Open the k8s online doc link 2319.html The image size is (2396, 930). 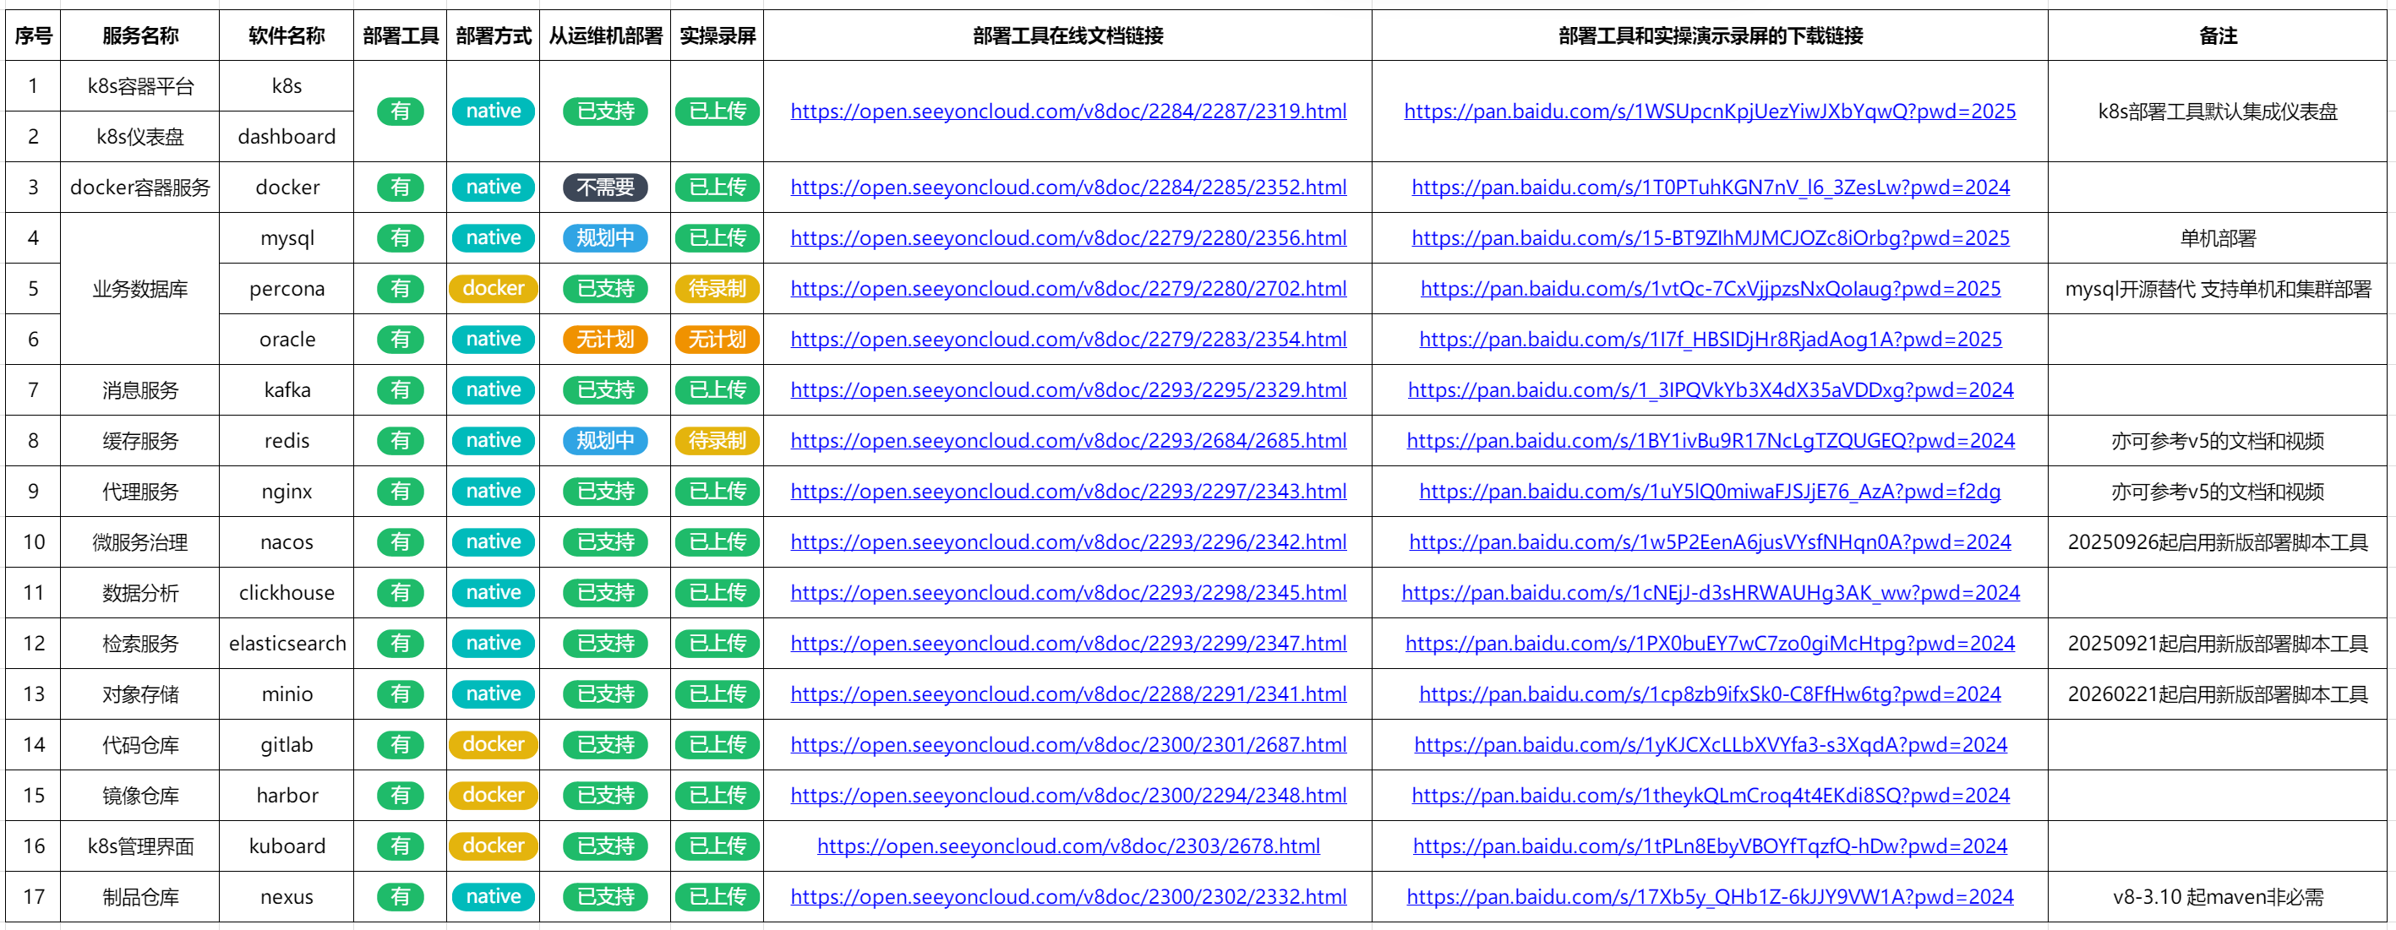pos(1067,111)
